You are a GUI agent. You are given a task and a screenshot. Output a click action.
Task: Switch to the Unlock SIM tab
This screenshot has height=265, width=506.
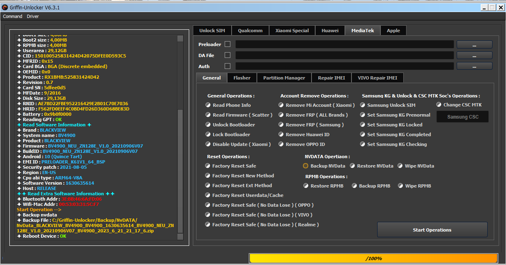212,31
